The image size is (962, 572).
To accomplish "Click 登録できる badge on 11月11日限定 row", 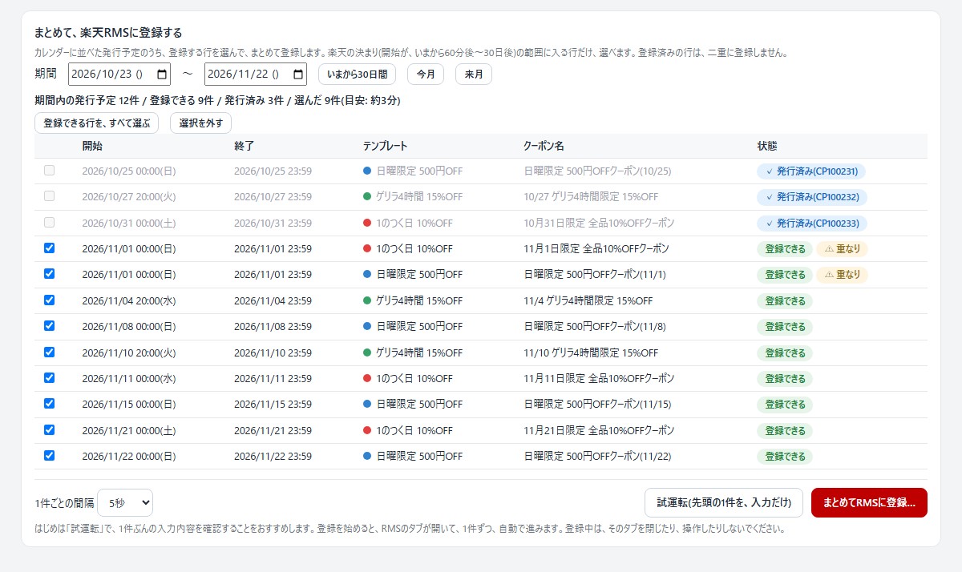I will click(785, 379).
